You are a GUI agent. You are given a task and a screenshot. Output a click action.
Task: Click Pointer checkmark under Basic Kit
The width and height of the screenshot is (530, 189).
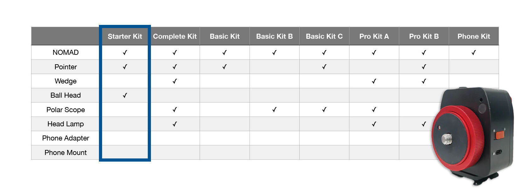click(x=225, y=67)
